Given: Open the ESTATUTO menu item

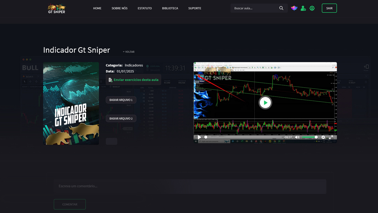Looking at the screenshot, I should [145, 8].
